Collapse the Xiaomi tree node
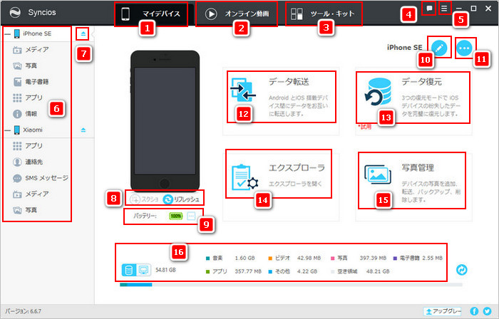The width and height of the screenshot is (499, 319). pyautogui.click(x=7, y=130)
